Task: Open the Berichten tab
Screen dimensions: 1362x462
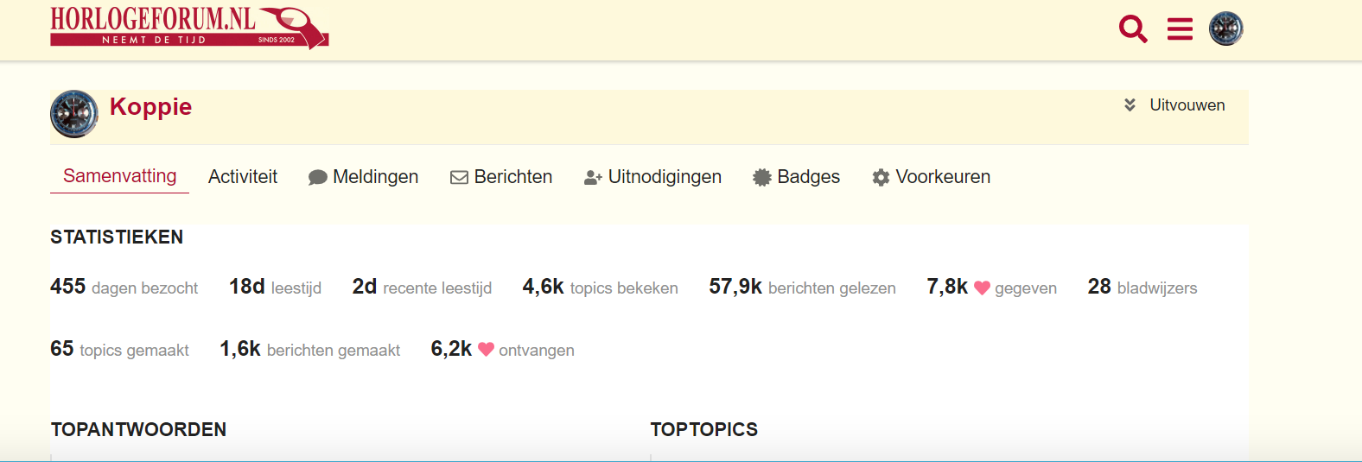Action: [x=501, y=177]
